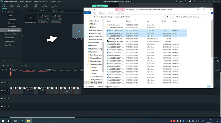
Task: Click the Zwischenbilder folder in file list
Action: [x=115, y=25]
